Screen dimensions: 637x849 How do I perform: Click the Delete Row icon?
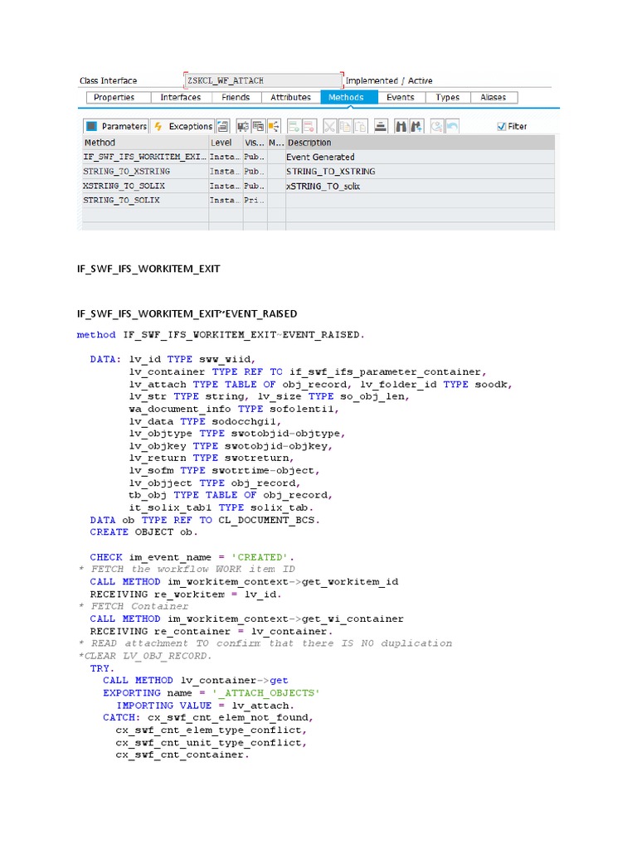pyautogui.click(x=309, y=126)
